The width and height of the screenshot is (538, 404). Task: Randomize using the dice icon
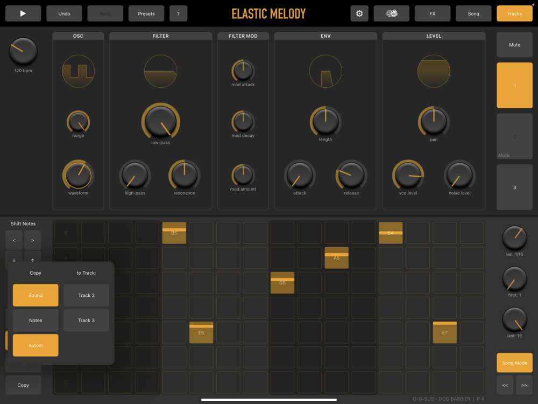[x=392, y=13]
